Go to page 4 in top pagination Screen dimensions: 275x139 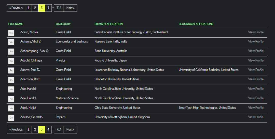coord(48,8)
